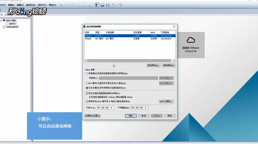
Task: Toggle the library sidebar view icon
Action: tap(97, 5)
